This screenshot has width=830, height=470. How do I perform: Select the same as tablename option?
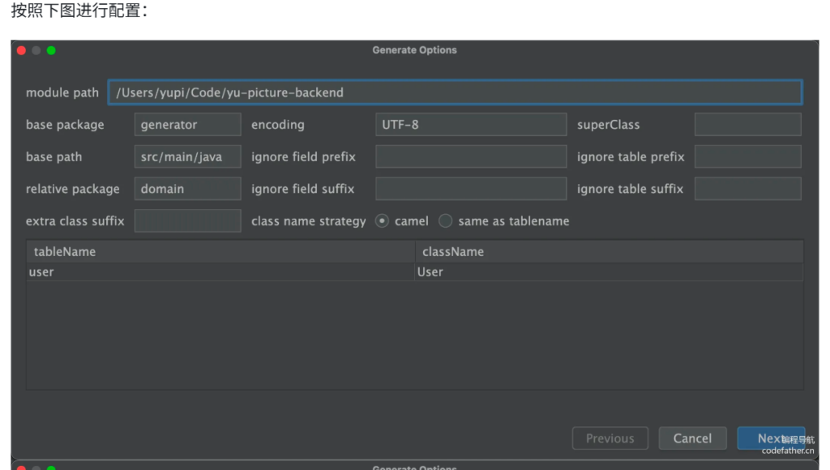click(x=446, y=221)
